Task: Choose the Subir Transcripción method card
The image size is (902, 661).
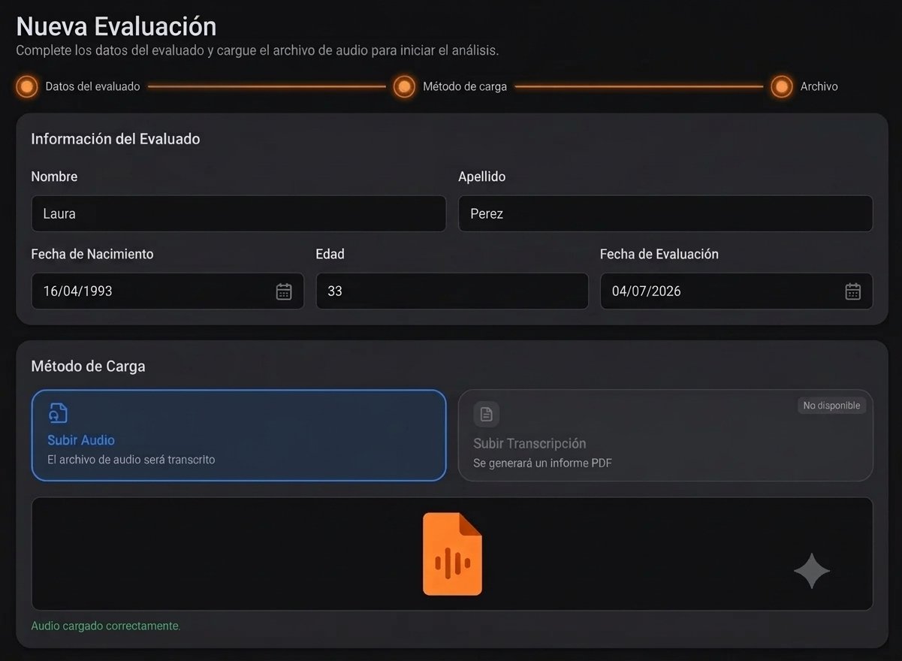Action: tap(665, 435)
